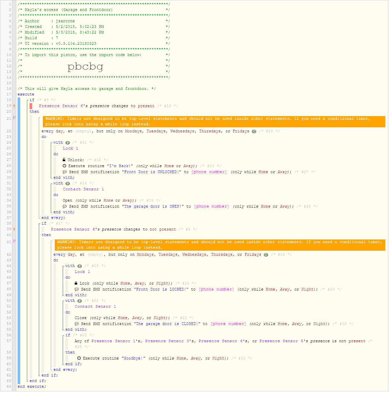Viewport: 391px width, 394px height.
Task: Click the "(empty)" time value on line 42
Action: click(95, 255)
